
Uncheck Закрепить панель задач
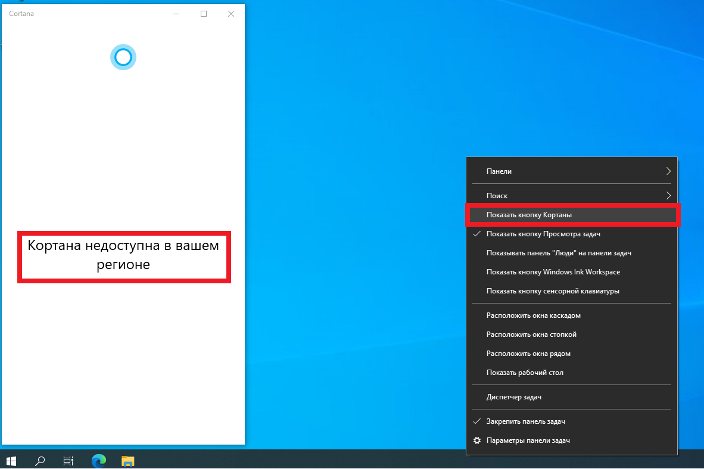(572, 421)
